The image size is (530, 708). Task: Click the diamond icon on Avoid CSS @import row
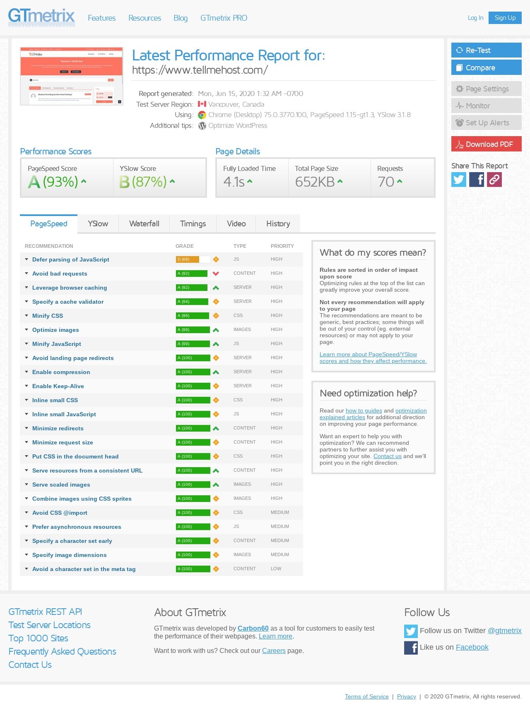point(216,513)
